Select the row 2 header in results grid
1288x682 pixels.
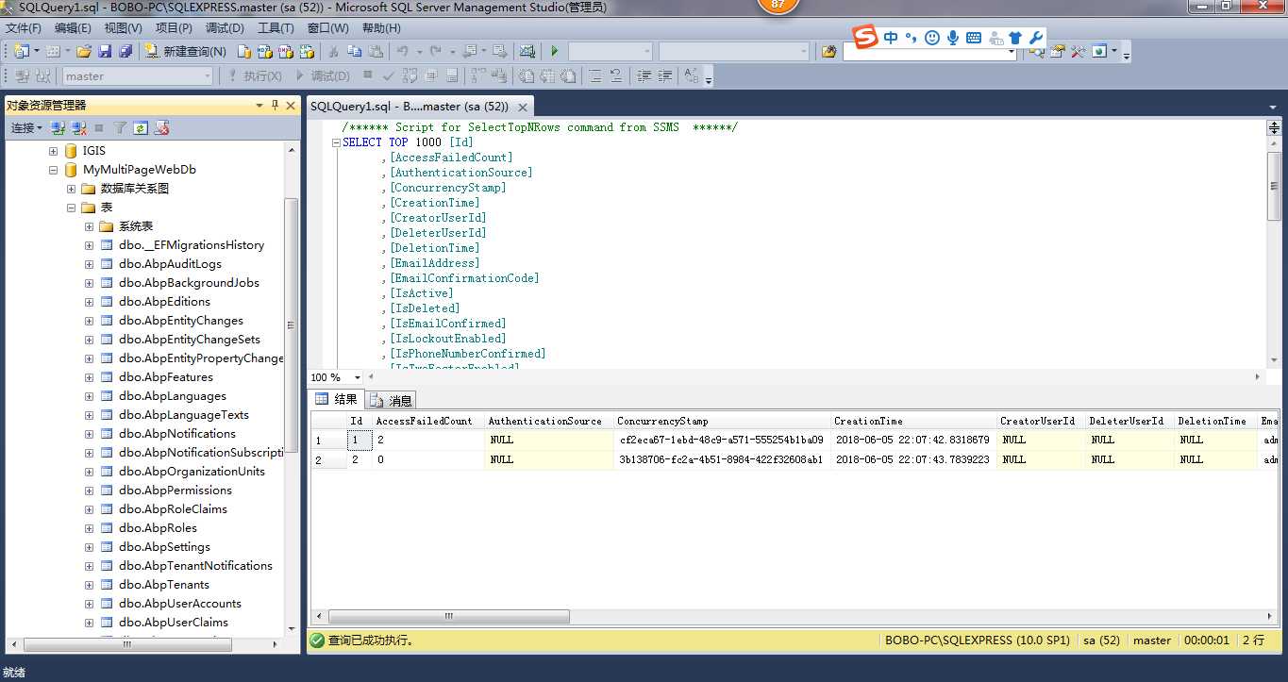point(329,460)
